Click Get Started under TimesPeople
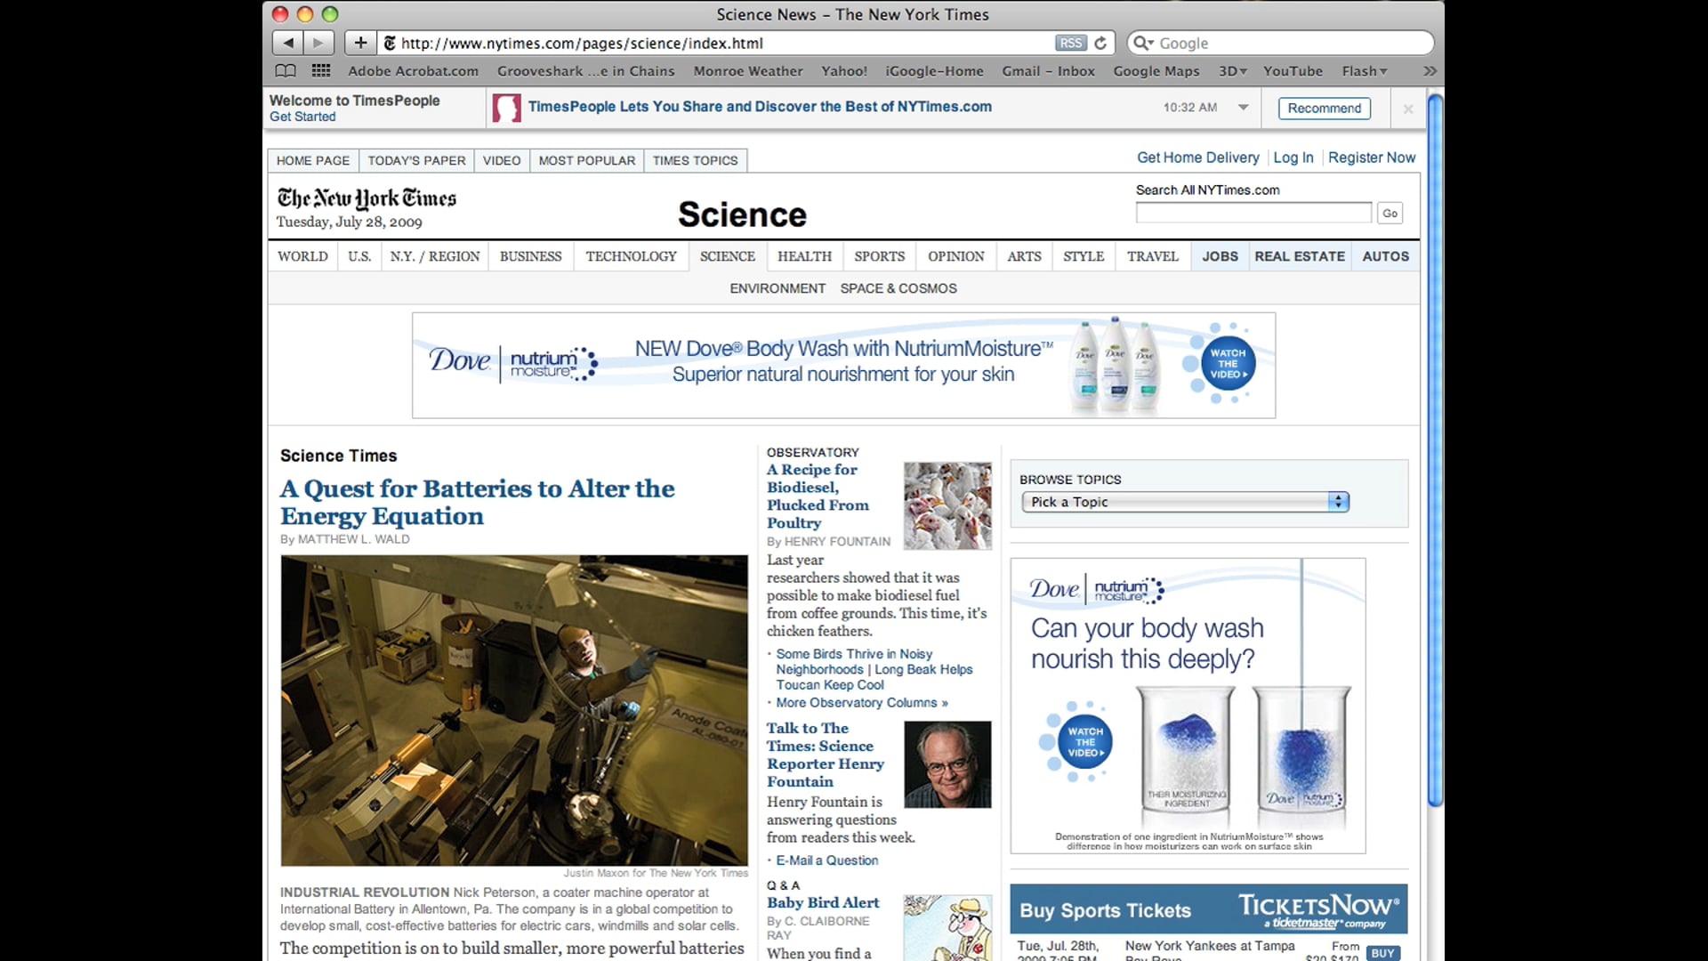This screenshot has height=961, width=1708. point(302,117)
